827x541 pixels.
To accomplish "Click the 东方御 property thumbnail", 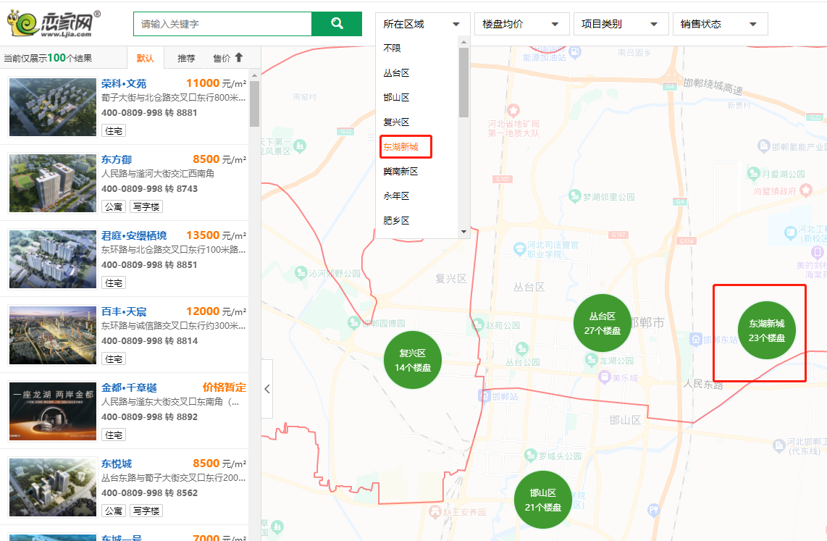I will (53, 183).
